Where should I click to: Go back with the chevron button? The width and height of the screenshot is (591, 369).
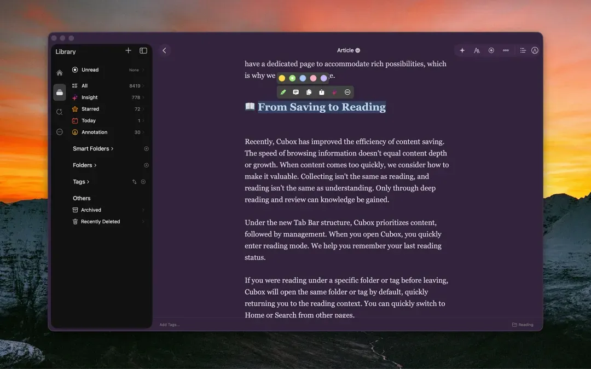pos(164,50)
